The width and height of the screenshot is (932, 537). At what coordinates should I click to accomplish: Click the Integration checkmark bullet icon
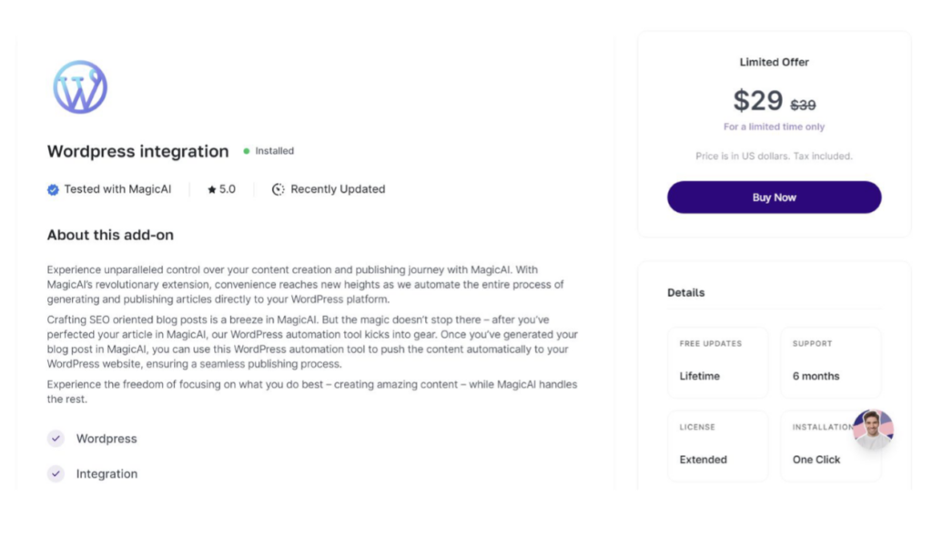point(56,473)
